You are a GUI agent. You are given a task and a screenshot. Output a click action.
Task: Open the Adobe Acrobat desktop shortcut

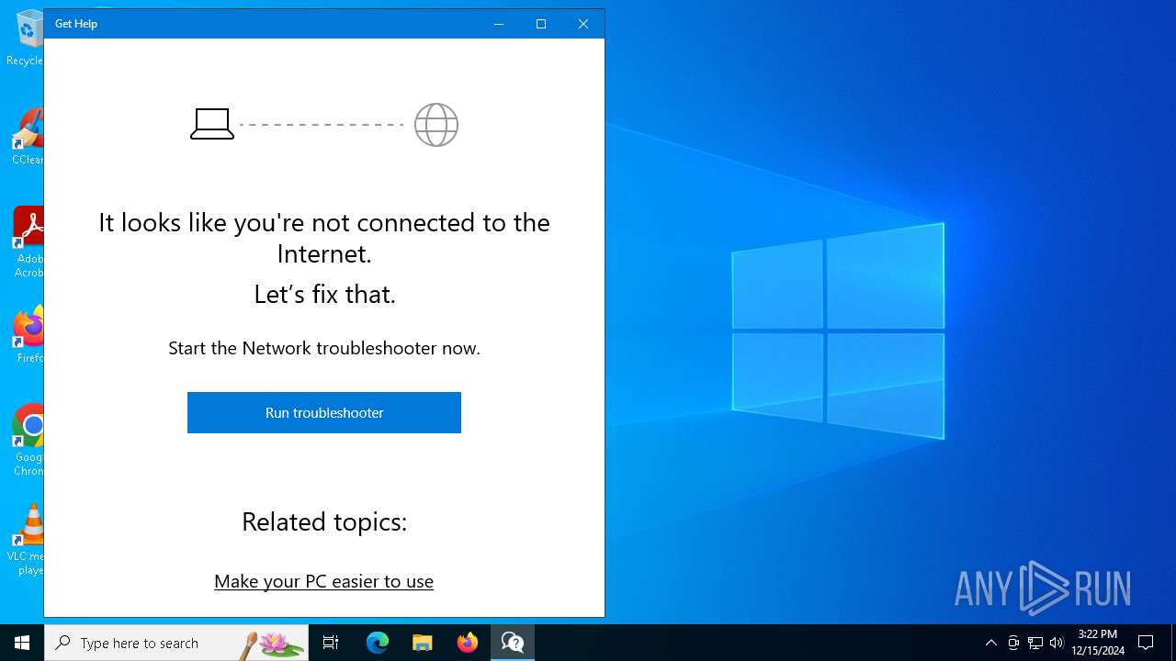pyautogui.click(x=28, y=241)
